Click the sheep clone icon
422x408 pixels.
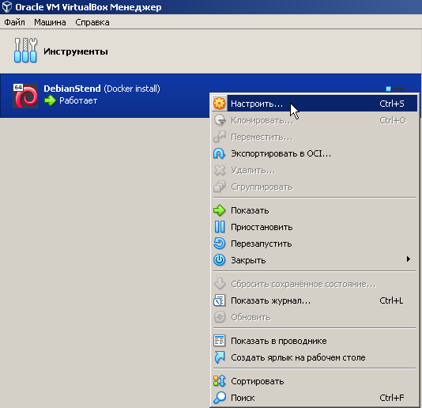coord(220,120)
